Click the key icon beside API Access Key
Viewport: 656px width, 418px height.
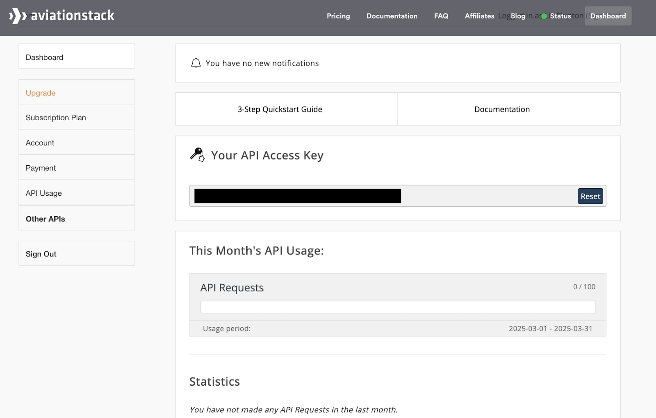coord(197,155)
